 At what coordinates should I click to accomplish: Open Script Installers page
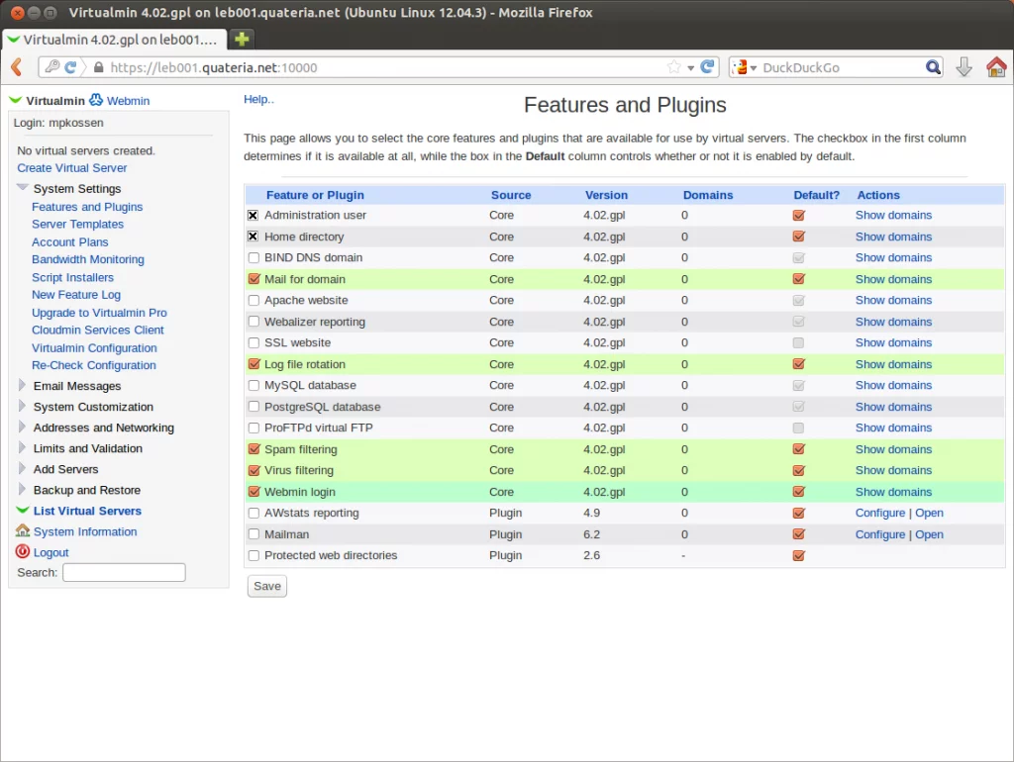click(x=72, y=277)
